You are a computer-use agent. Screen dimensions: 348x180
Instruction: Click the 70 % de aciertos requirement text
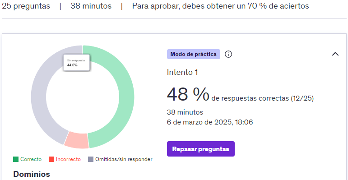[x=272, y=6]
